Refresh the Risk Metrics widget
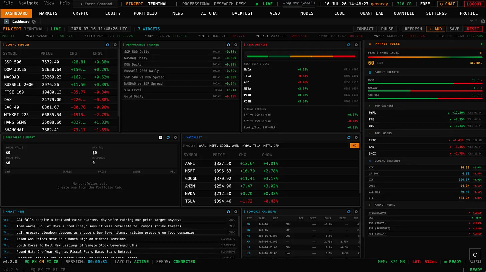This screenshot has width=486, height=272. coord(349,45)
